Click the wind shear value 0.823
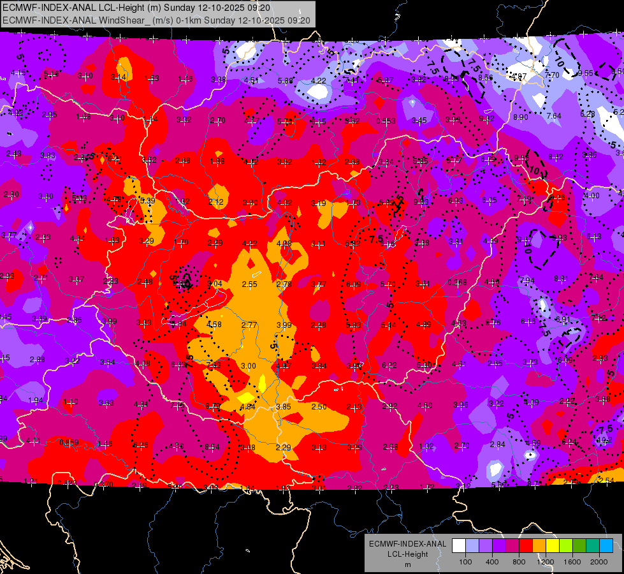 (x=68, y=483)
